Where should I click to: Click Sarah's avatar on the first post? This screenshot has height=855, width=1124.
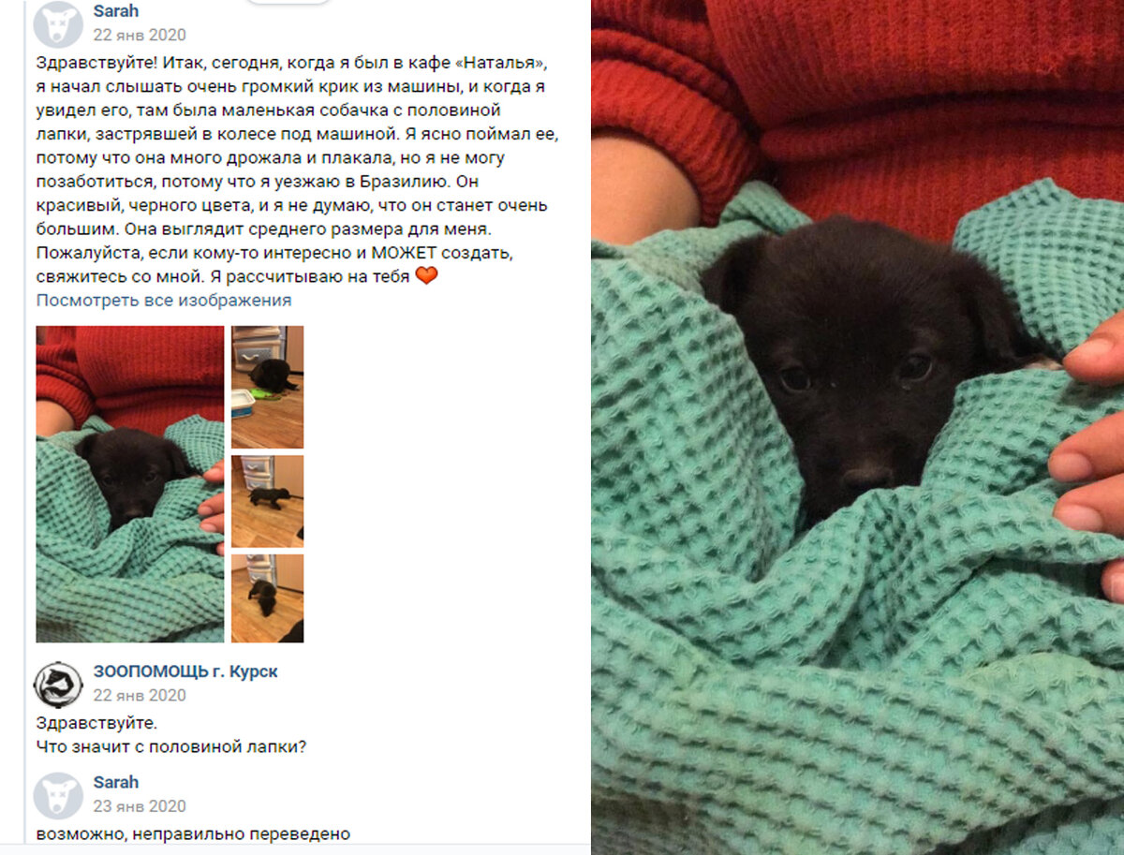[58, 23]
